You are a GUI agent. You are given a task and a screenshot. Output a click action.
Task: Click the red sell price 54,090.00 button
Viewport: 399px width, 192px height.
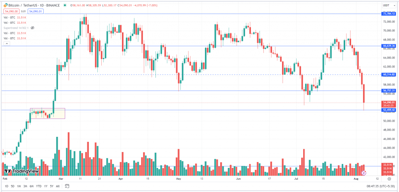click(x=11, y=12)
